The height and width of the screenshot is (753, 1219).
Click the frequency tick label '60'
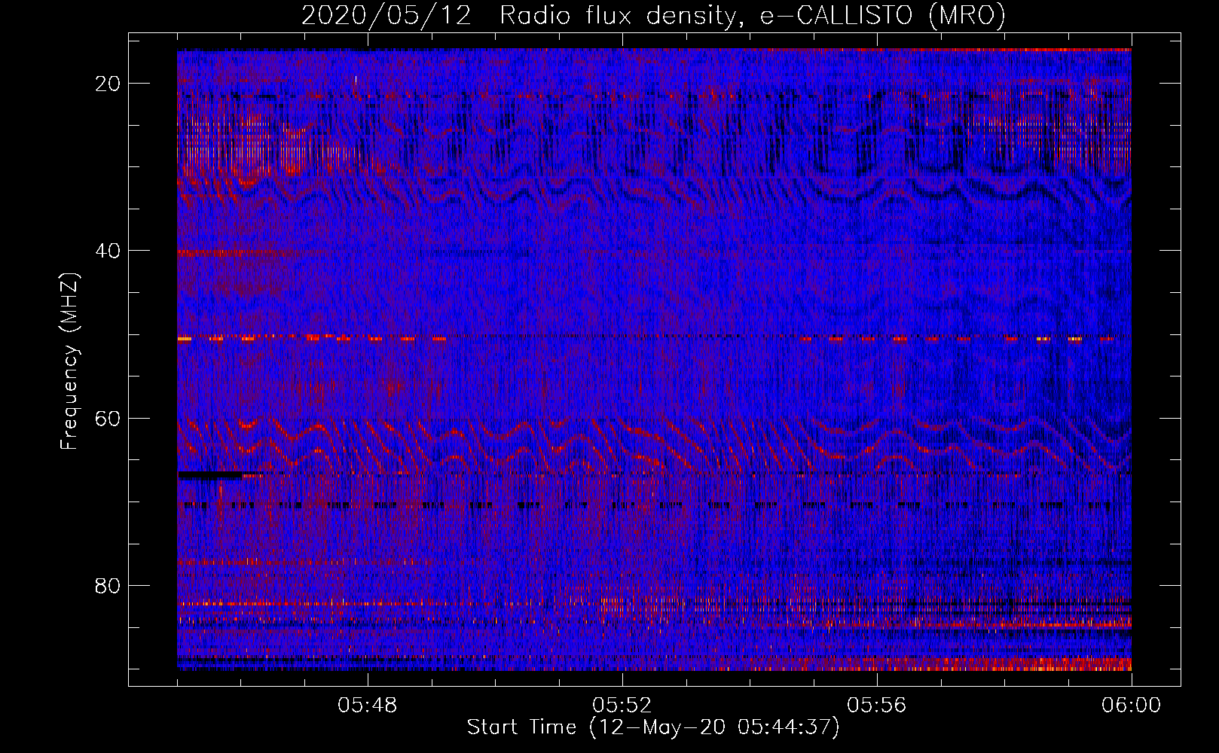click(x=108, y=418)
